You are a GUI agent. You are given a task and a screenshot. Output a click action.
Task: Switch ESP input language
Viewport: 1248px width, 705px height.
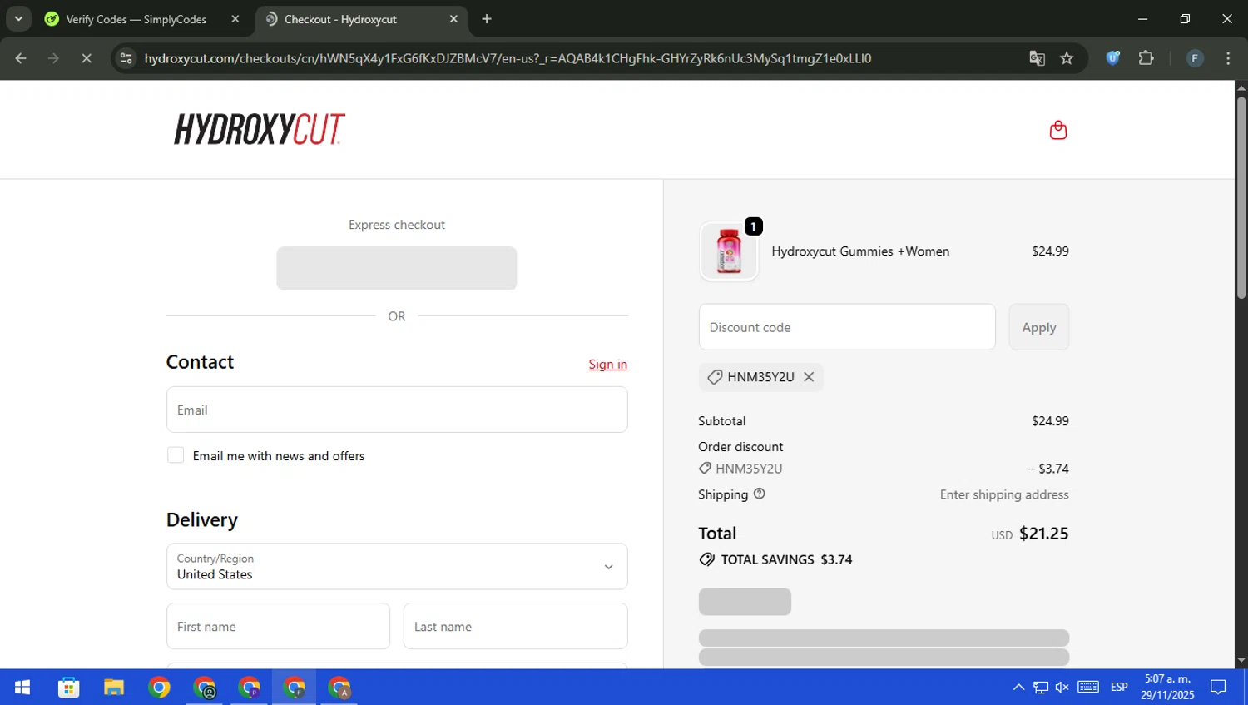pyautogui.click(x=1119, y=687)
